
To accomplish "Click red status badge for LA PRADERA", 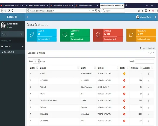I will pos(124,80).
